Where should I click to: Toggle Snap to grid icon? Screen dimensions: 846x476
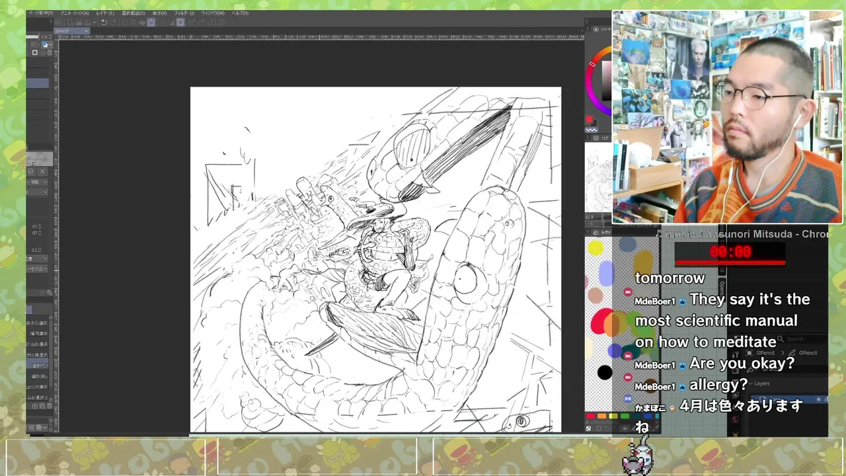(x=211, y=22)
